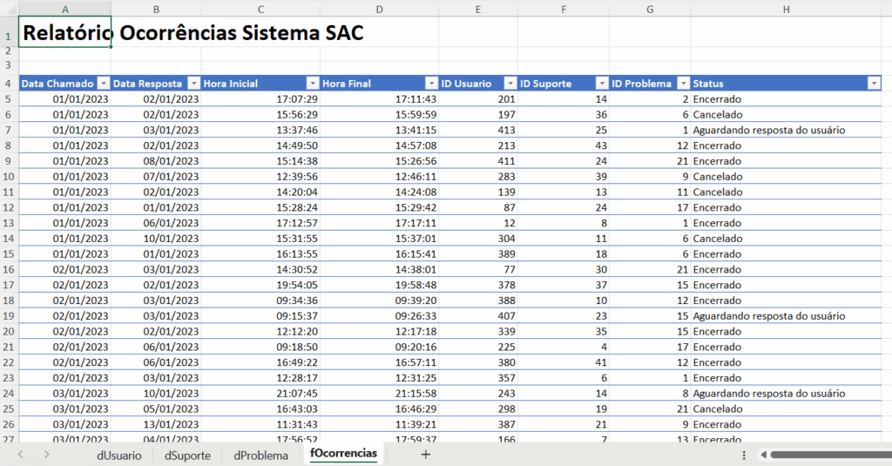Click Status Aguardando resposta in row 19
Screen dimensions: 892x466
pos(769,316)
